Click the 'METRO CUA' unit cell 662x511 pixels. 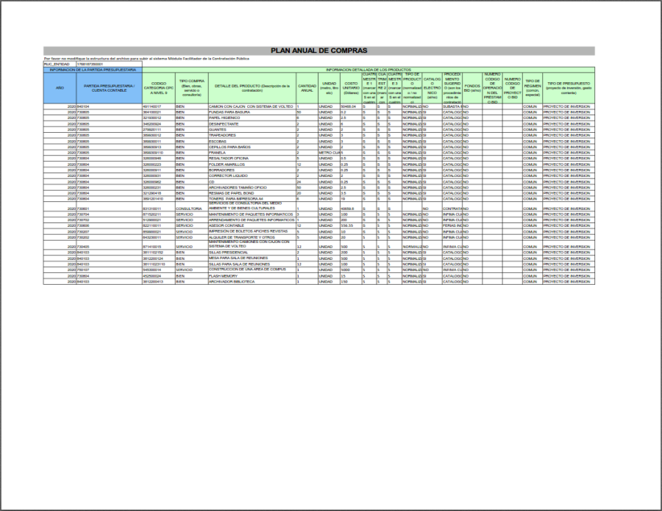click(x=329, y=153)
